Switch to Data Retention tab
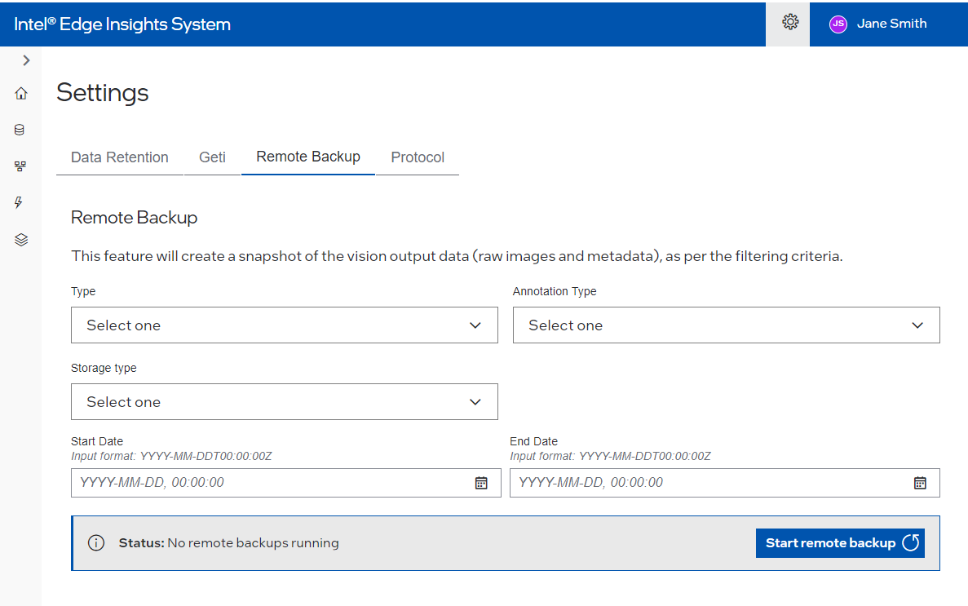Image resolution: width=968 pixels, height=606 pixels. click(x=120, y=157)
